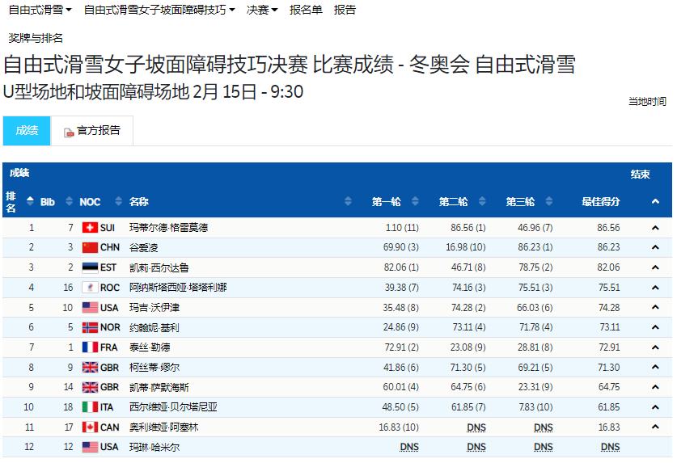Select the 成绩 tab
The image size is (677, 463).
(x=27, y=130)
